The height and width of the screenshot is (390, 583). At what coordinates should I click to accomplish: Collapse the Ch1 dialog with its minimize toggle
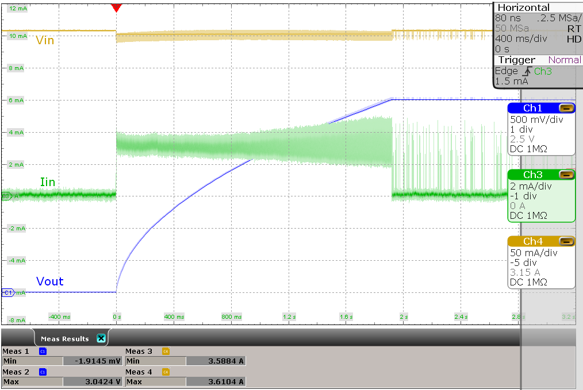point(568,108)
